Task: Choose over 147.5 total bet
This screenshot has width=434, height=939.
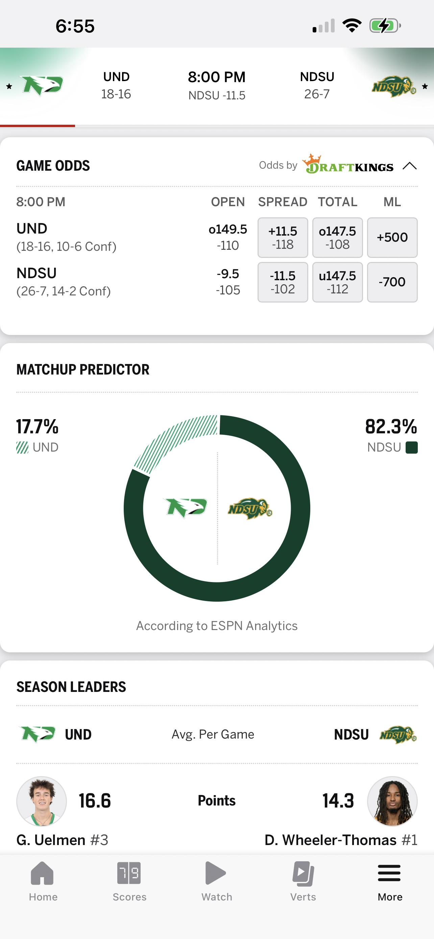Action: click(x=337, y=238)
